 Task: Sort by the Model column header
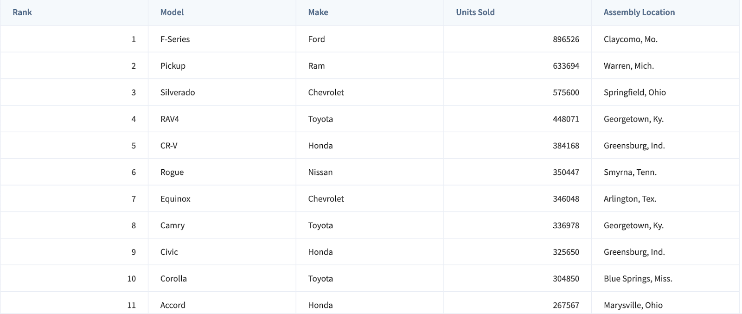[x=172, y=13]
